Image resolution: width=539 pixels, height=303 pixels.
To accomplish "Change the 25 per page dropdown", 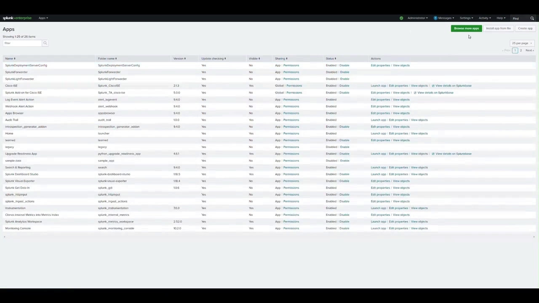I will (x=522, y=43).
